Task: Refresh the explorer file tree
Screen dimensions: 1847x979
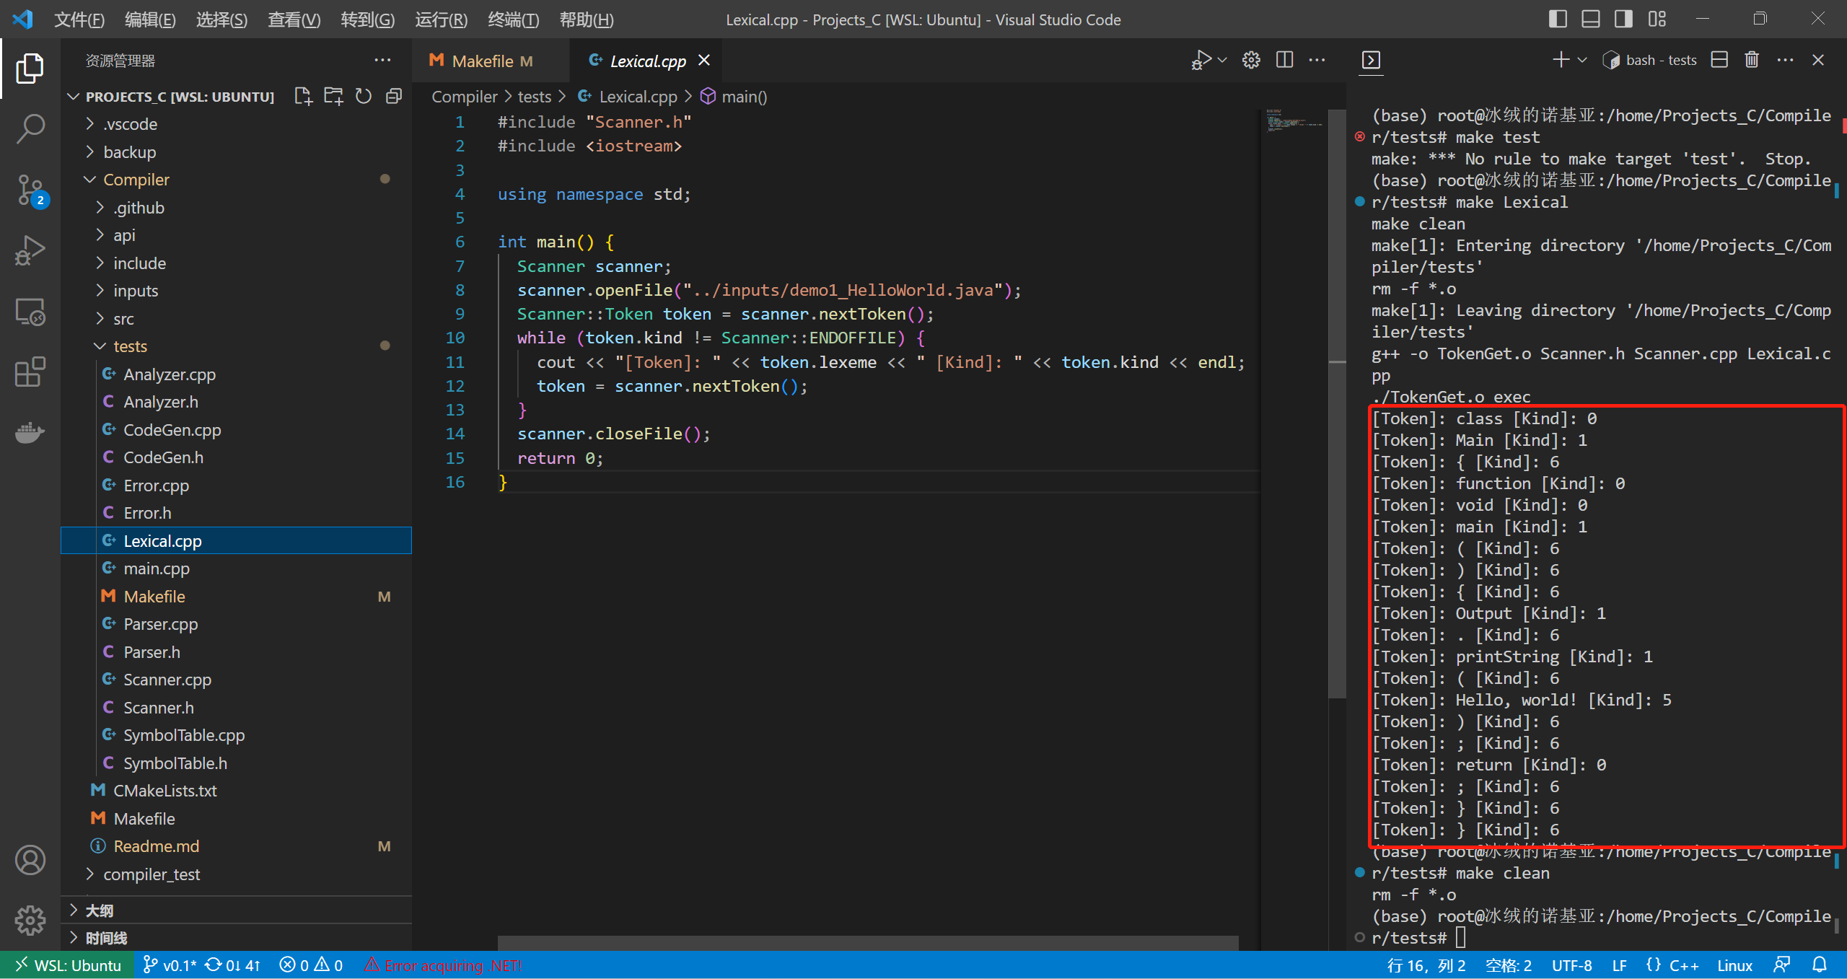Action: coord(364,97)
